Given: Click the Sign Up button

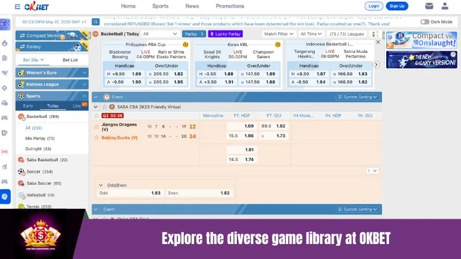Looking at the screenshot, I should coord(397,6).
